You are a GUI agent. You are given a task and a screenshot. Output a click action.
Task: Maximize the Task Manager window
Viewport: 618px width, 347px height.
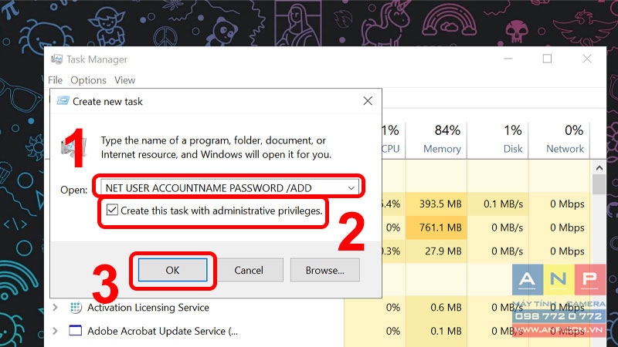tap(547, 59)
